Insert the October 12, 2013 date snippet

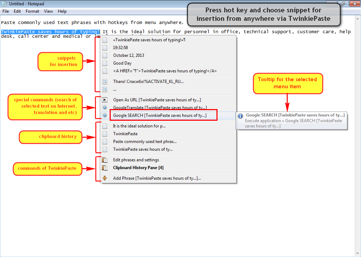coord(169,55)
